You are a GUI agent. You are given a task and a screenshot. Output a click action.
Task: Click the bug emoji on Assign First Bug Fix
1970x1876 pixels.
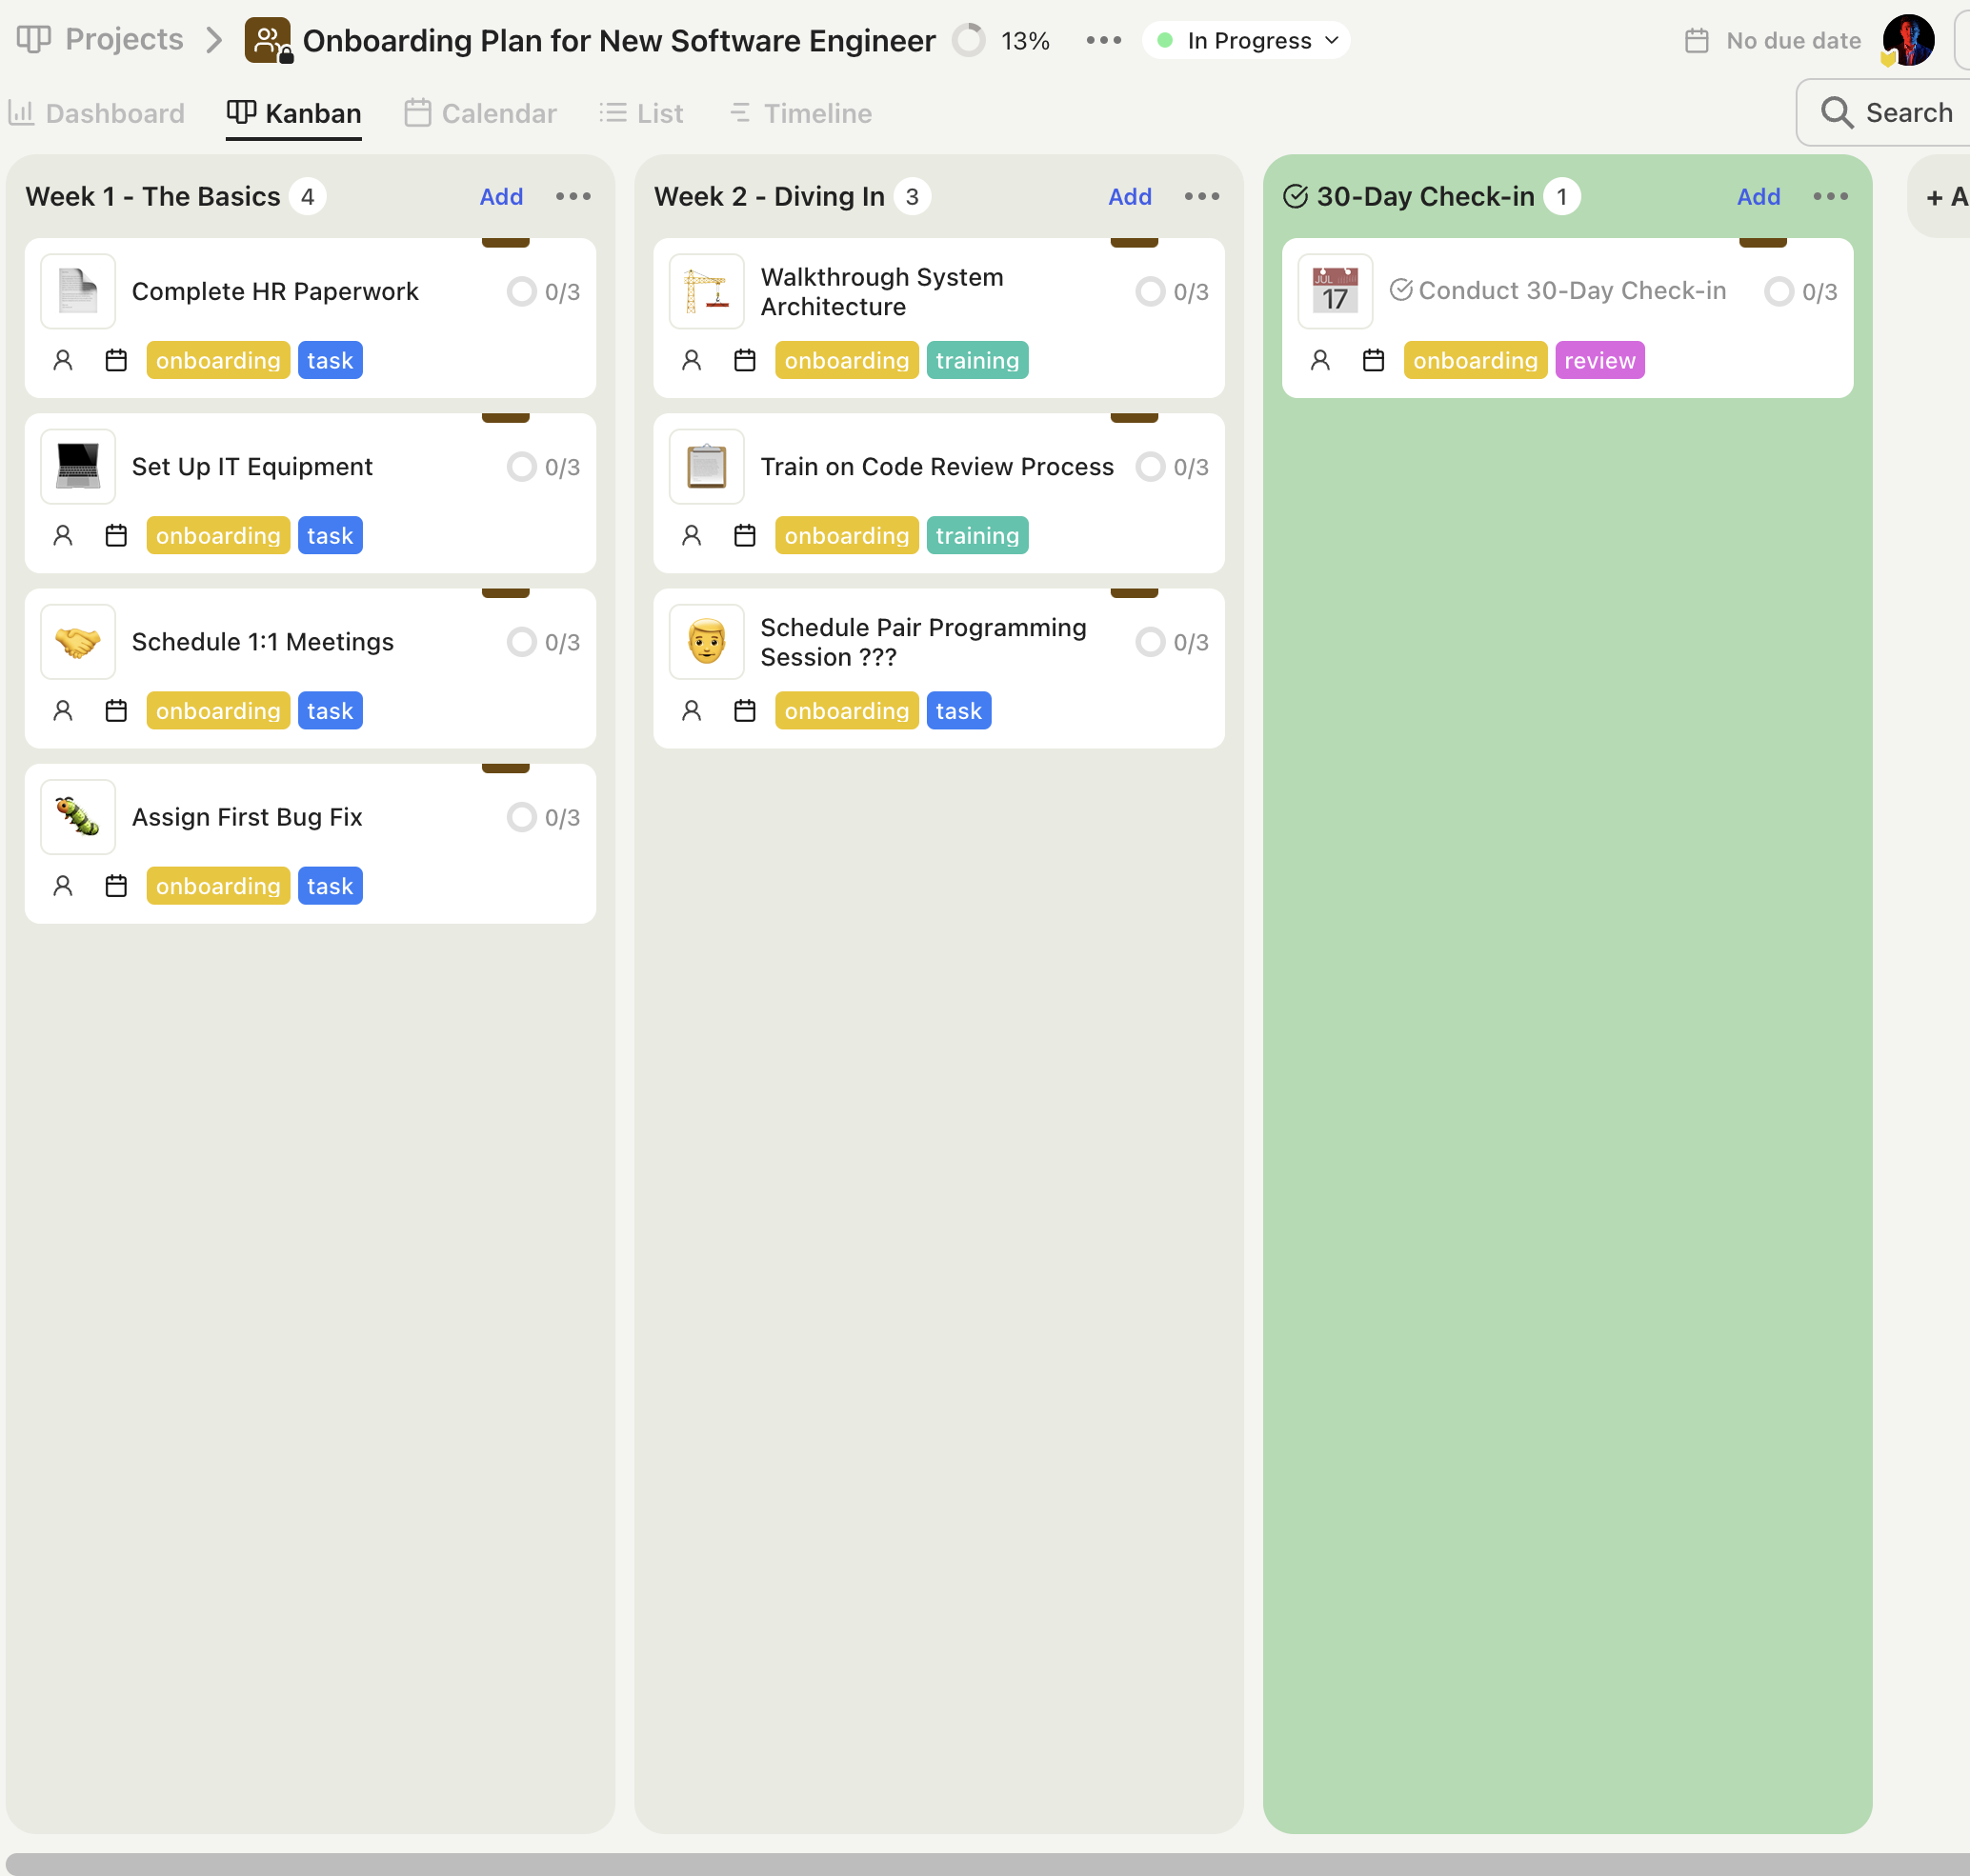(x=78, y=817)
